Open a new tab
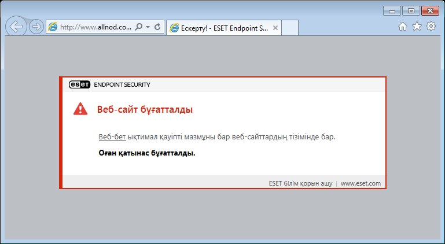This screenshot has width=445, height=244. (x=290, y=28)
